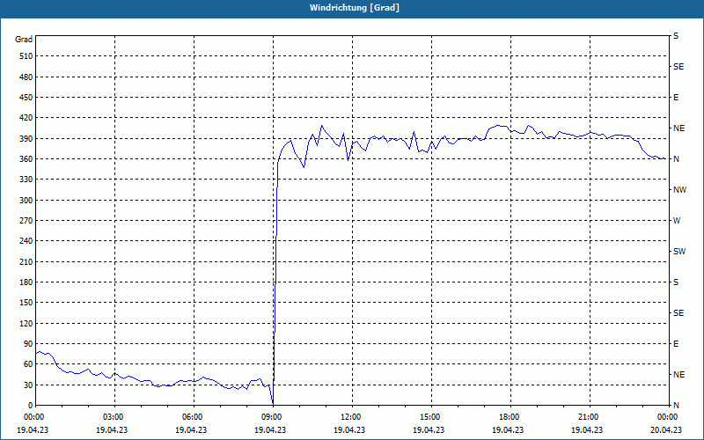This screenshot has height=440, width=704.
Task: Click the SW compass label on right axis
Action: (x=679, y=252)
